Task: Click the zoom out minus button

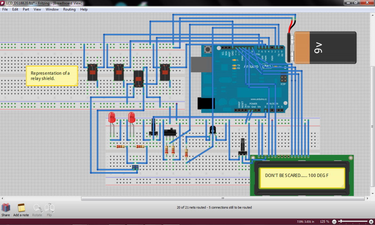Action: [x=334, y=222]
